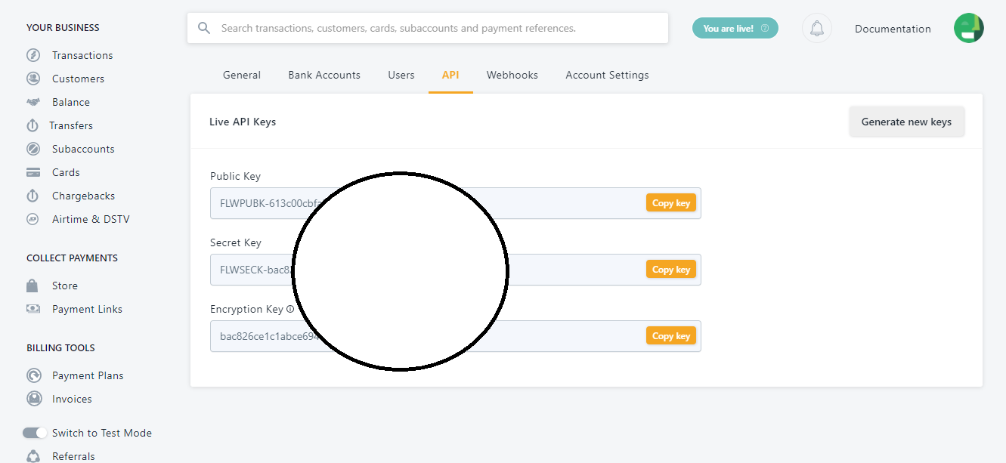Screen dimensions: 1006x463
Task: Switch to the Users tab
Action: coord(401,75)
